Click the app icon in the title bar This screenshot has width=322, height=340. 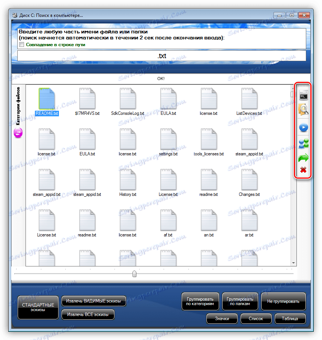pyautogui.click(x=15, y=15)
